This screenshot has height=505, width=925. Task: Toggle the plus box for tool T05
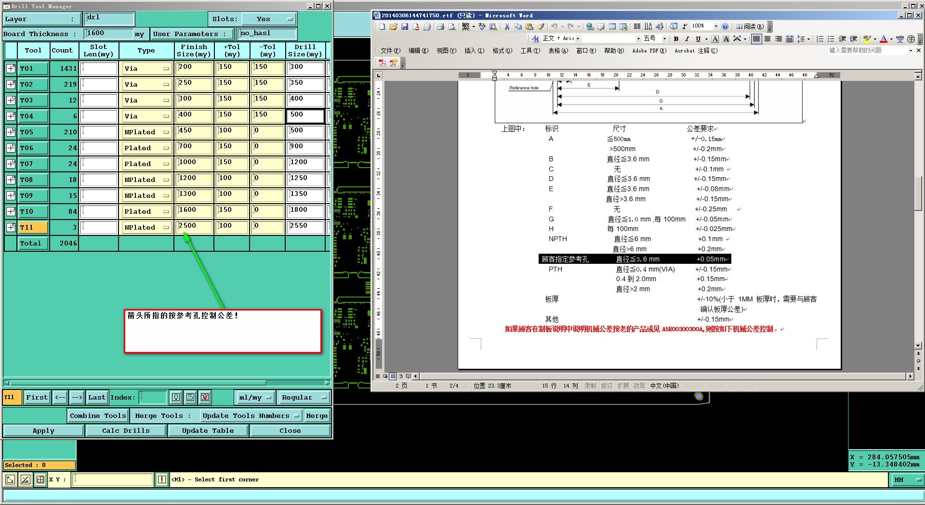coord(11,132)
